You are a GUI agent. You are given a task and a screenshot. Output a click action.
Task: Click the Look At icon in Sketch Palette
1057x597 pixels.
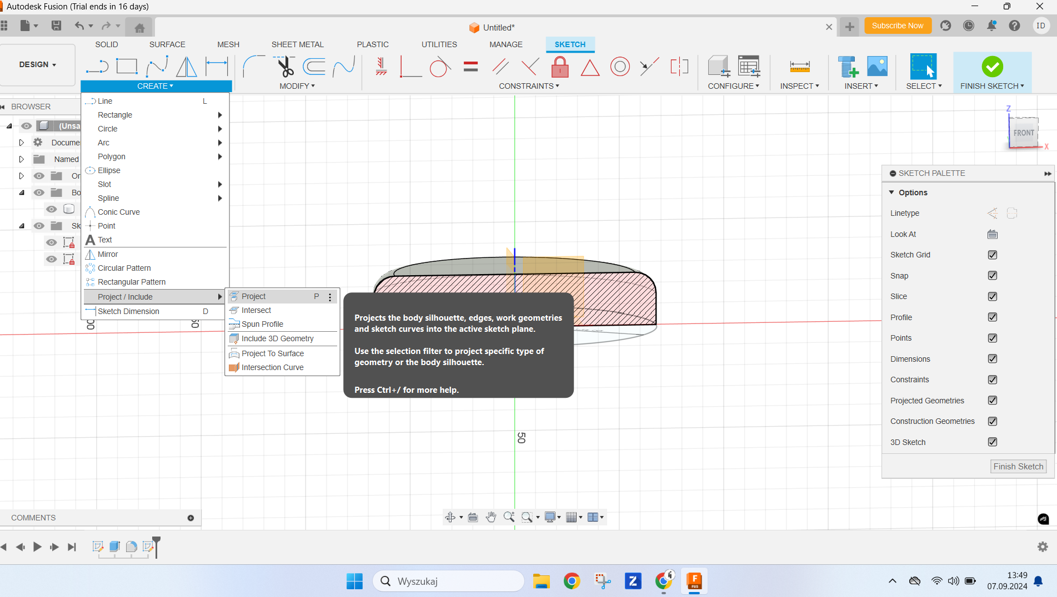point(993,234)
